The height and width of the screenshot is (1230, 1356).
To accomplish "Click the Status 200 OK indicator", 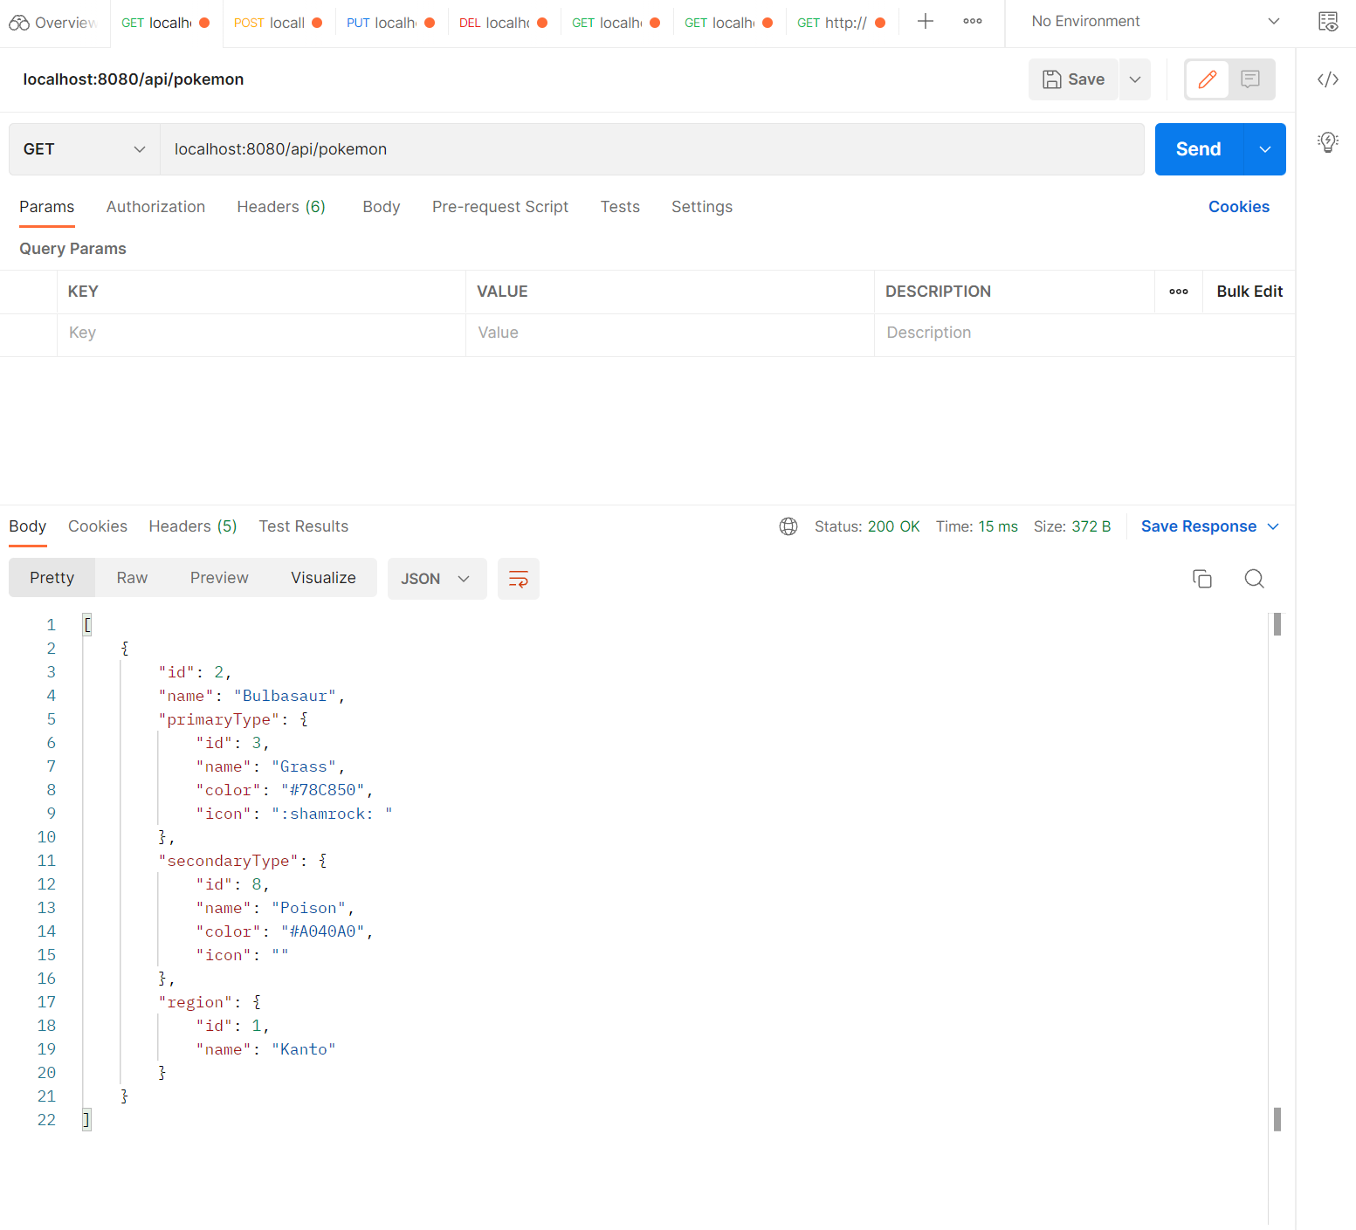I will point(867,526).
